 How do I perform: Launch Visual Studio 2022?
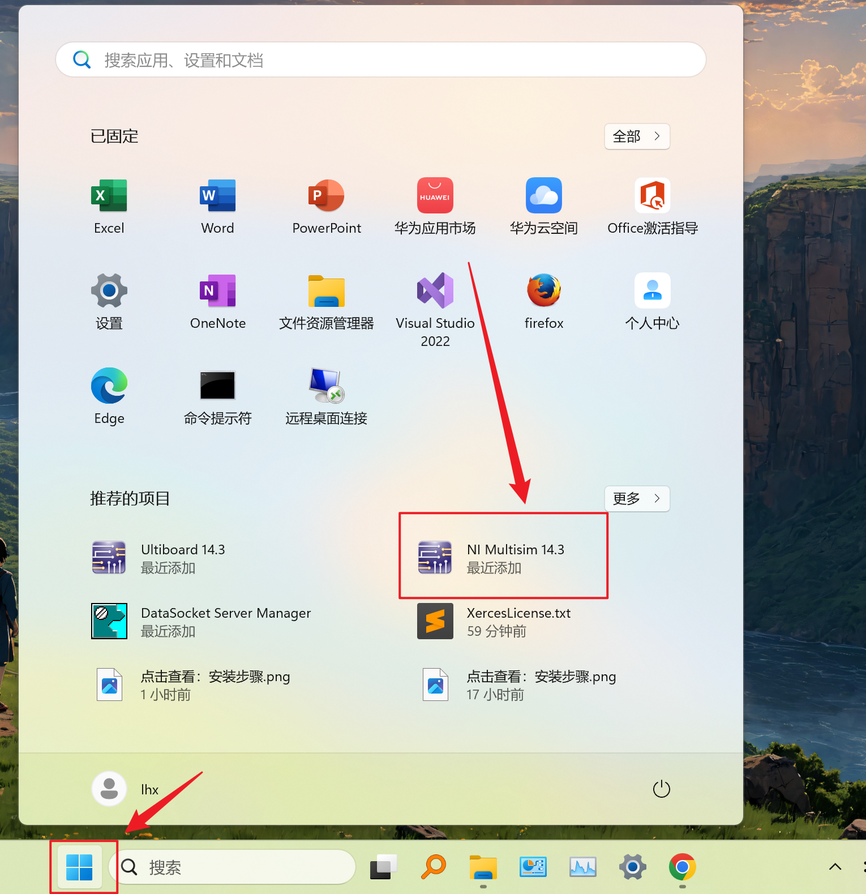click(435, 310)
